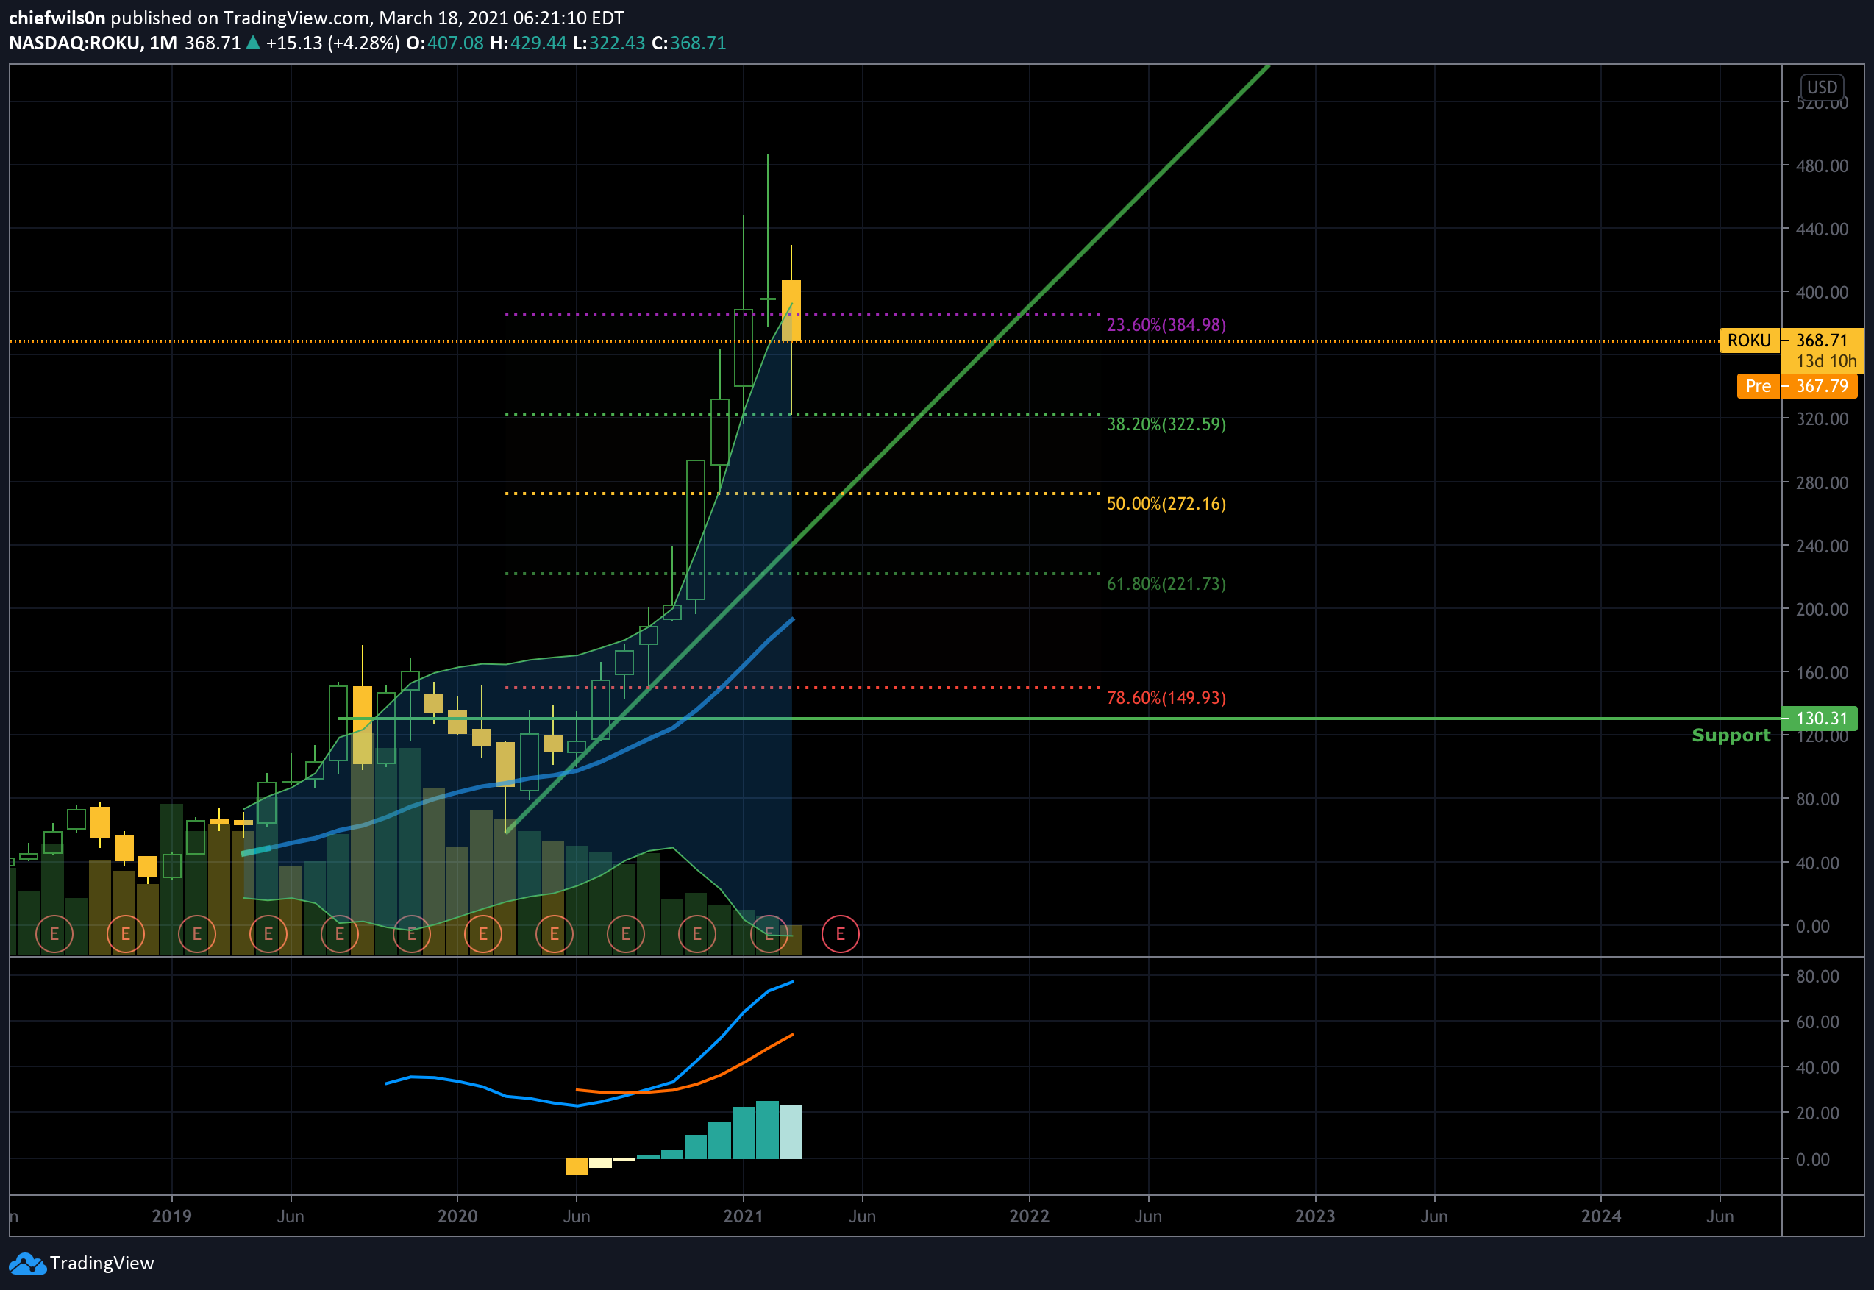Image resolution: width=1874 pixels, height=1290 pixels.
Task: Click the C:368.71 close value
Action: pos(689,43)
